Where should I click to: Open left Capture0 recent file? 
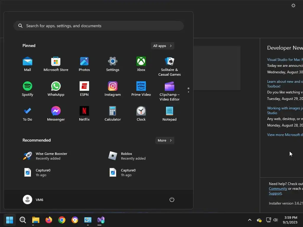coord(37,173)
